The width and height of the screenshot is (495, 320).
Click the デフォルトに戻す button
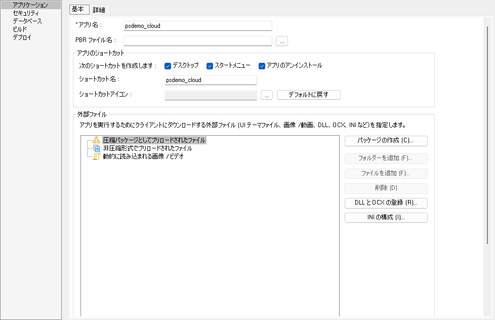309,95
